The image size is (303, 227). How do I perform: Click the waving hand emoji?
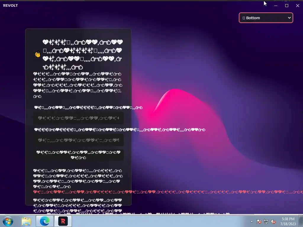(x=37, y=54)
